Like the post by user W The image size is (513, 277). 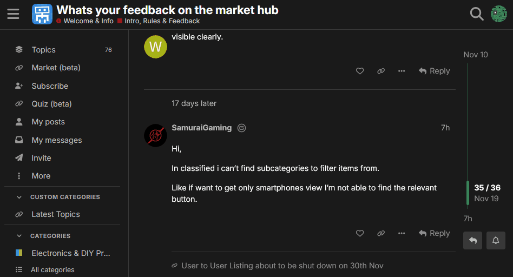(360, 71)
